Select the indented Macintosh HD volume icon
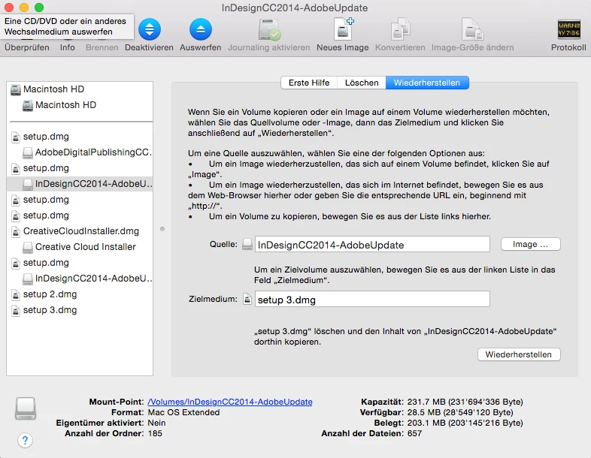The height and width of the screenshot is (458, 591). point(28,105)
